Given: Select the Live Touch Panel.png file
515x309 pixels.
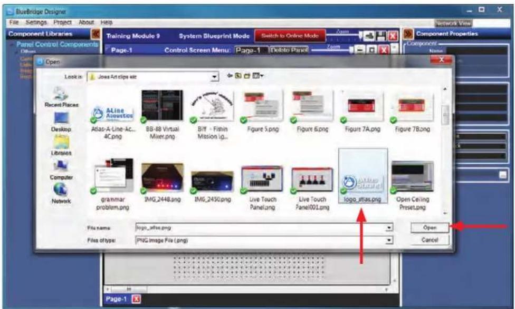Looking at the screenshot, I should (262, 188).
